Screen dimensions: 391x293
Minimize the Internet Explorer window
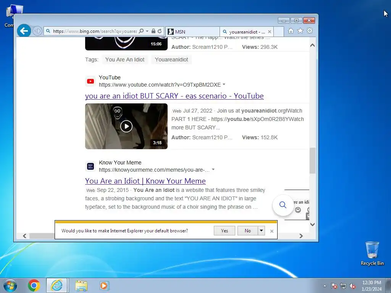pos(284,21)
